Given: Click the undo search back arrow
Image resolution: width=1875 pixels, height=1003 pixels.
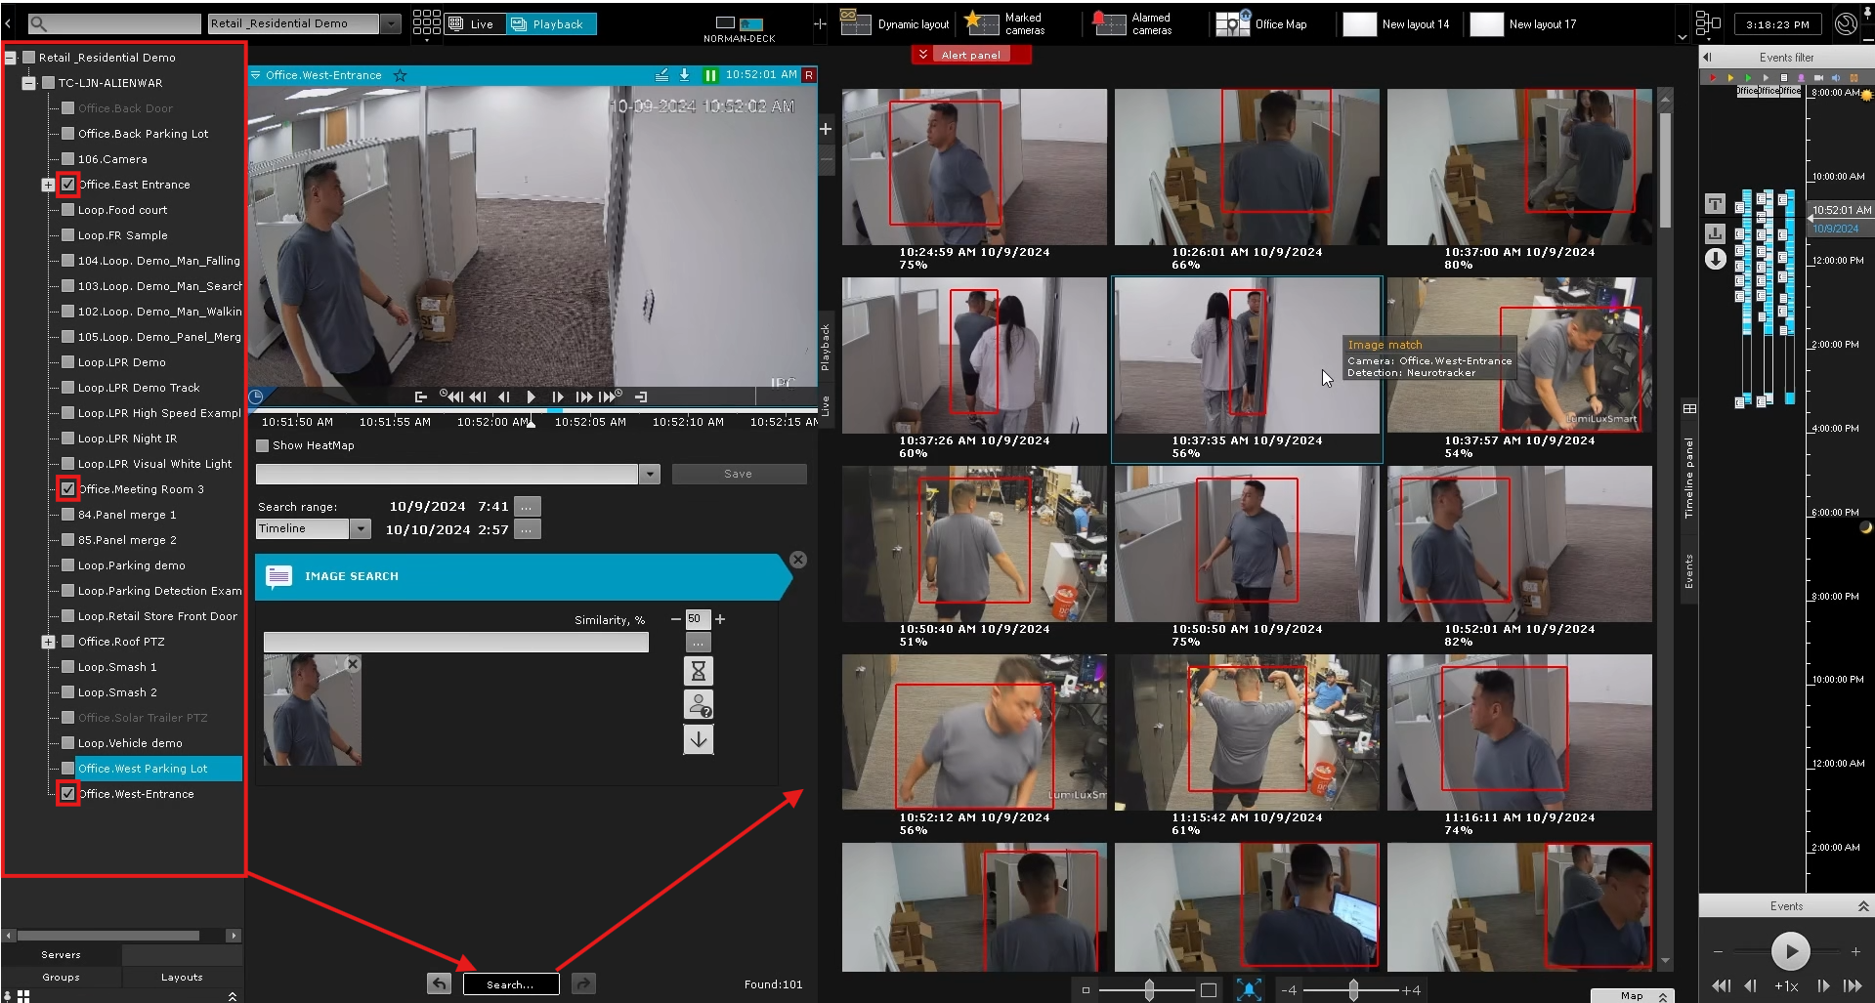Looking at the screenshot, I should [440, 983].
